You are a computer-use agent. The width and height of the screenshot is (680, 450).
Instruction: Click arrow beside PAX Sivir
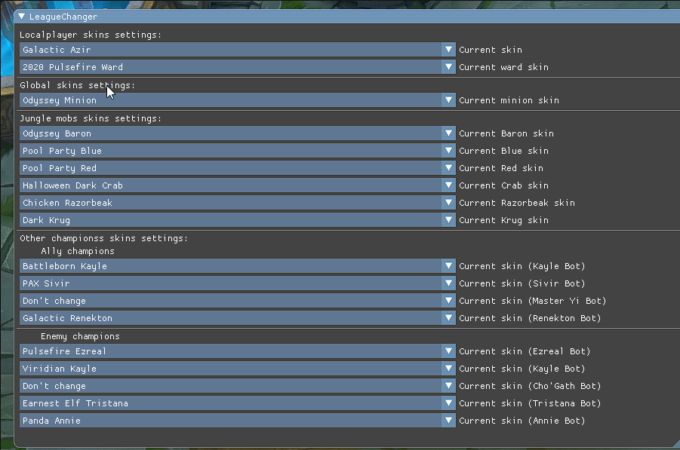point(448,283)
